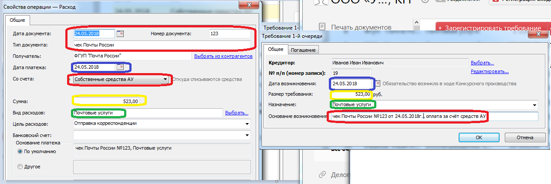Close the Требование 1-й очереди dialog
This screenshot has height=184, width=551.
[538, 34]
